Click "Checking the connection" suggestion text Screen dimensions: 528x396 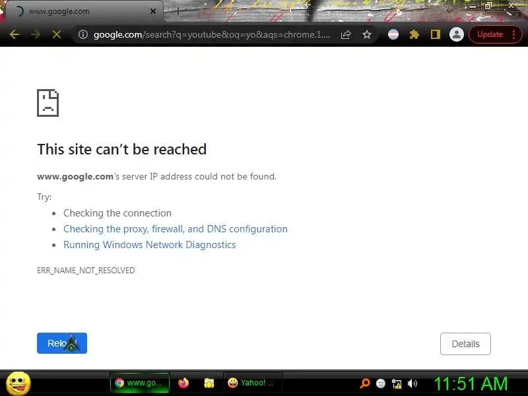click(117, 213)
